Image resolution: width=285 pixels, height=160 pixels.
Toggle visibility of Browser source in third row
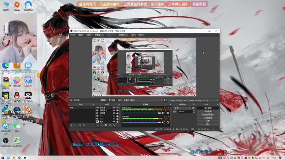[x=114, y=113]
